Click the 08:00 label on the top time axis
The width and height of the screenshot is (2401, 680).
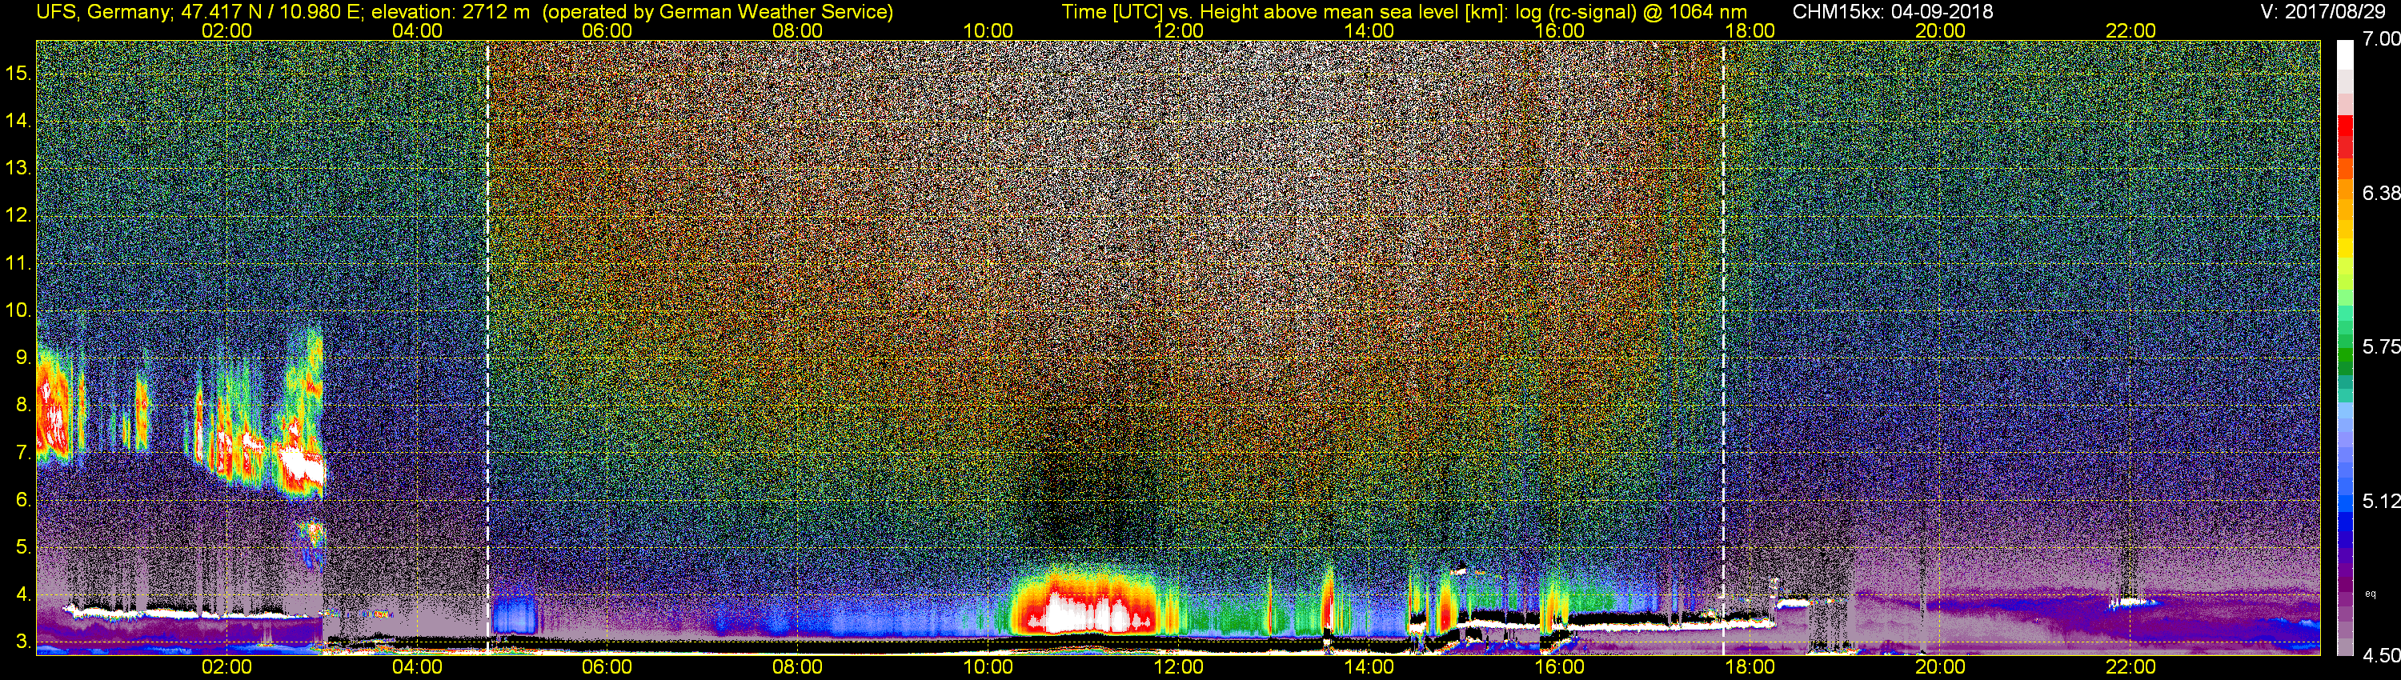pyautogui.click(x=798, y=30)
